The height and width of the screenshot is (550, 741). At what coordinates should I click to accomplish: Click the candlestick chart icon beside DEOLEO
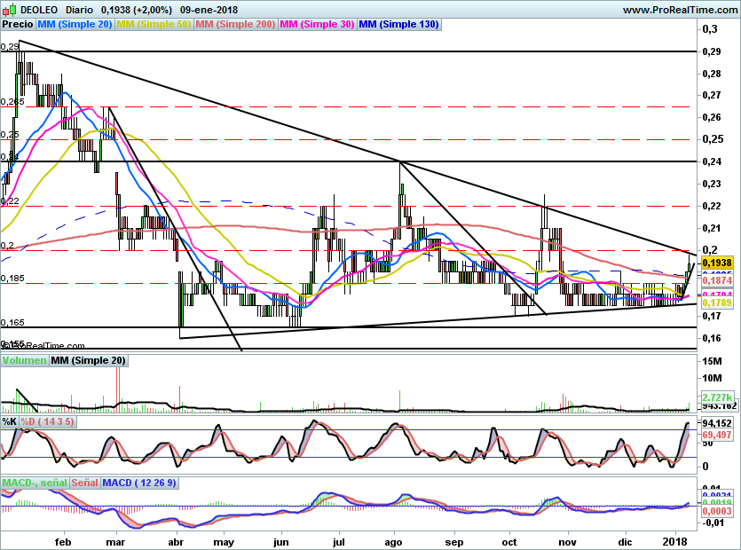pyautogui.click(x=8, y=10)
